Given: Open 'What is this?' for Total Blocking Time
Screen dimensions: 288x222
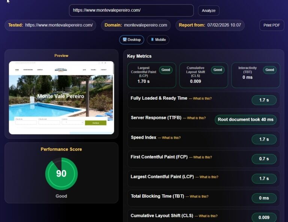Looking at the screenshot, I should pyautogui.click(x=199, y=196).
